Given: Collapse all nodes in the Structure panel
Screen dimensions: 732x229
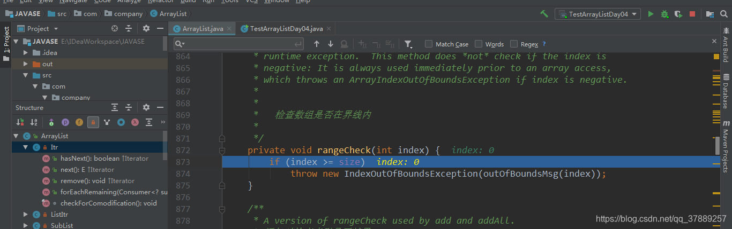Looking at the screenshot, I should coord(129,107).
